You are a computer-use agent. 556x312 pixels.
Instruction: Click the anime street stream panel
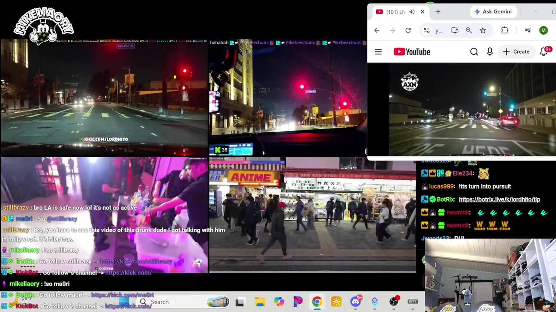tap(312, 215)
